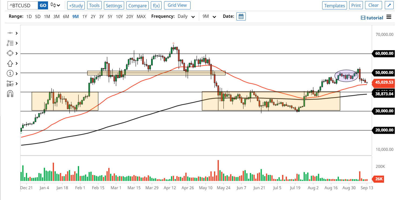This screenshot has width=398, height=200.
Task: Activate the MAX range option
Action: pyautogui.click(x=141, y=16)
